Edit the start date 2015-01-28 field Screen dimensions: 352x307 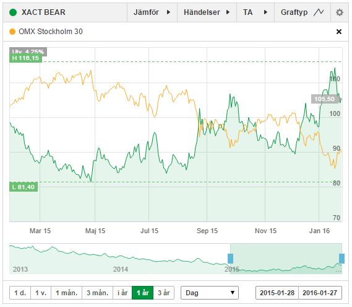pos(277,293)
